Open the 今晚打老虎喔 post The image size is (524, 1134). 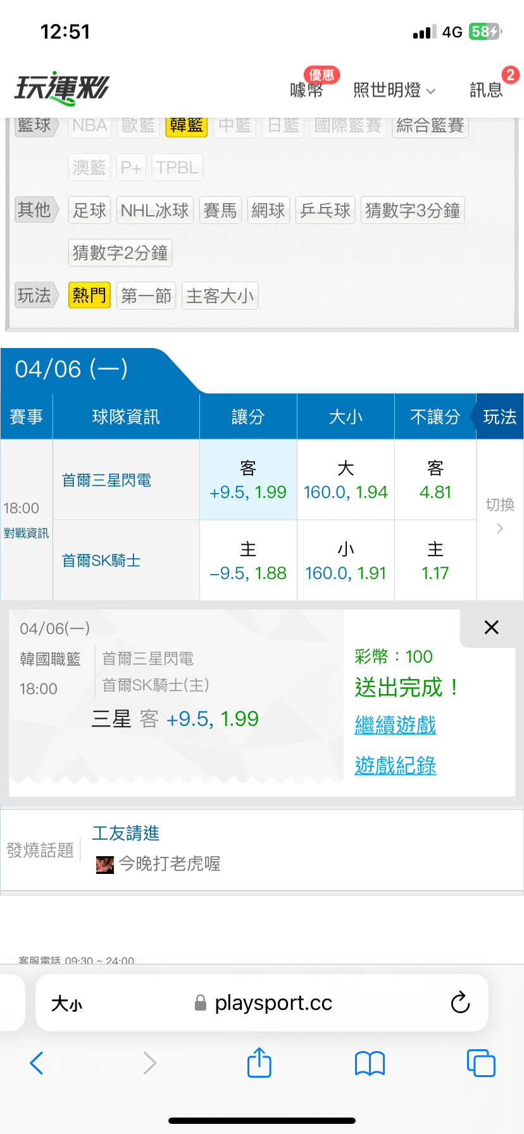point(170,864)
